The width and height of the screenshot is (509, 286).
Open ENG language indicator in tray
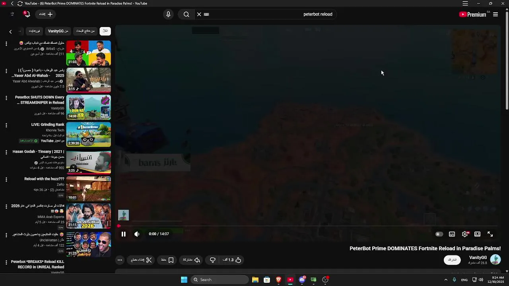tap(464, 280)
